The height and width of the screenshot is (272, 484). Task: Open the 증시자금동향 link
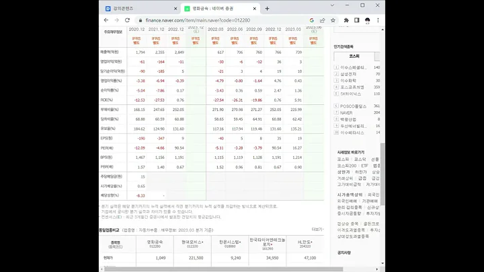pyautogui.click(x=349, y=213)
